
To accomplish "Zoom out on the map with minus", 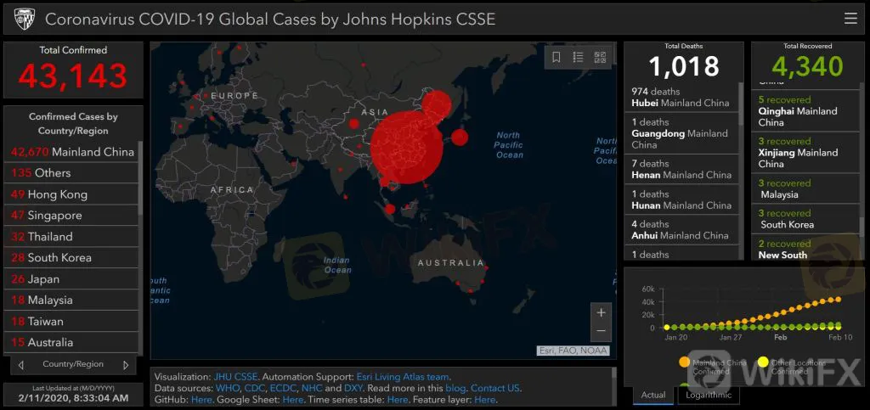I will [602, 331].
